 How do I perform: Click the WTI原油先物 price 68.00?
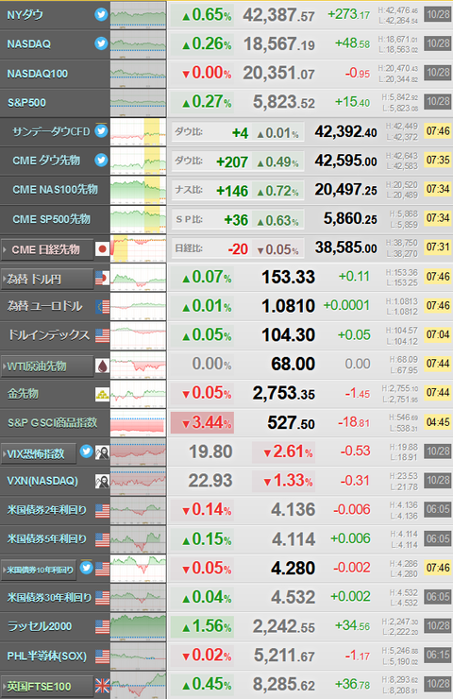pos(294,365)
